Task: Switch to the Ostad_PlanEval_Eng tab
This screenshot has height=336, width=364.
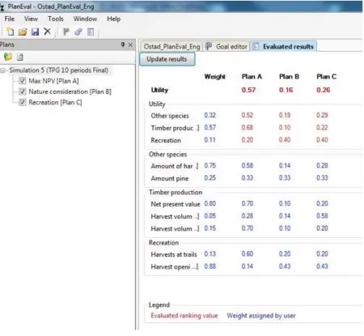Action: (x=171, y=46)
